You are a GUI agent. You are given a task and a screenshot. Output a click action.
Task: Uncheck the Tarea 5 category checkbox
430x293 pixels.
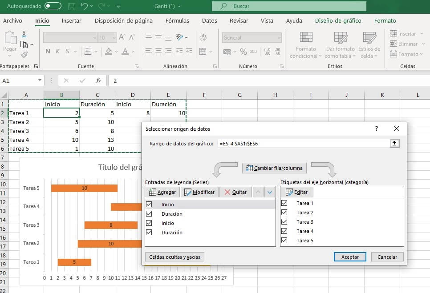coord(284,240)
